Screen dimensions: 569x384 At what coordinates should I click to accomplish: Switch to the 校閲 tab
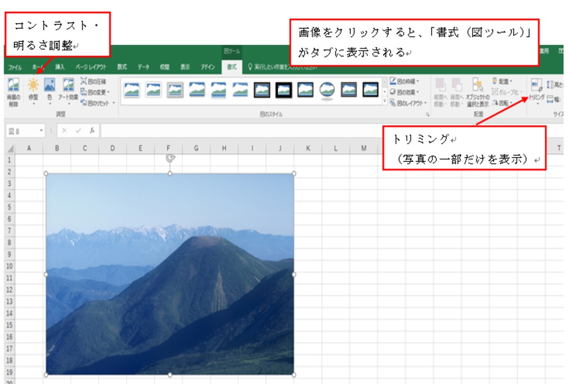point(164,67)
